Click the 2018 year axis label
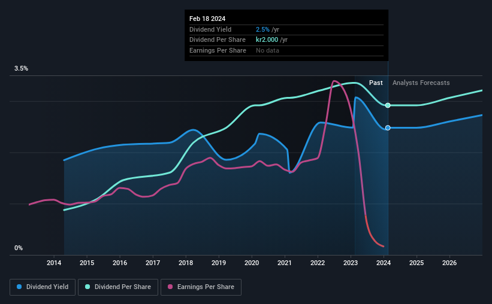 186,263
